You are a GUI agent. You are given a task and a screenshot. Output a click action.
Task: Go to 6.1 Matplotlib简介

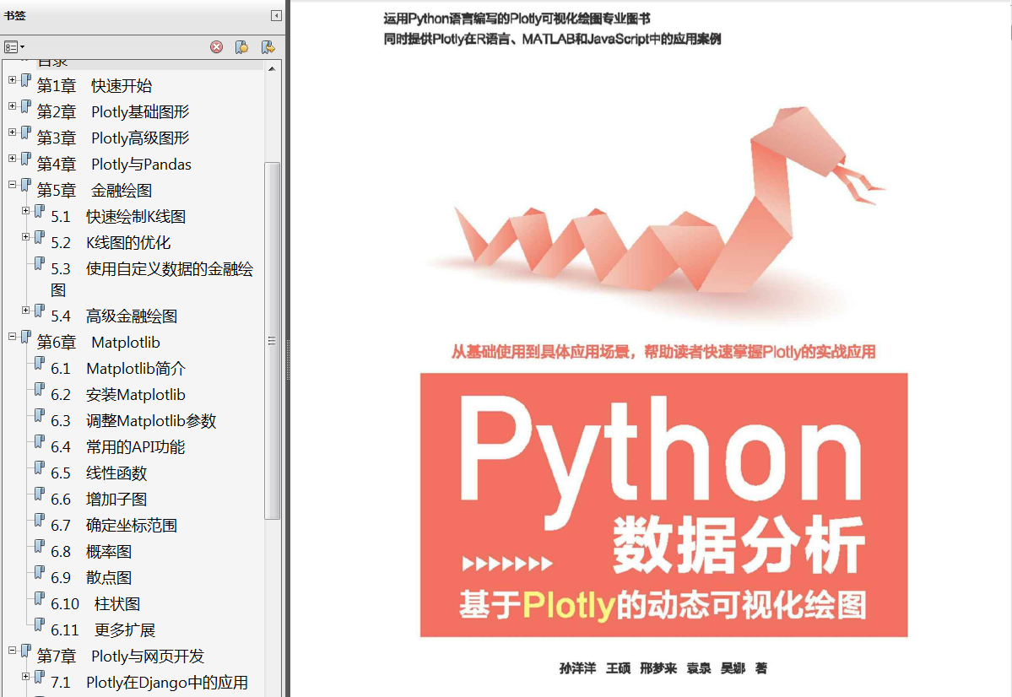tap(118, 369)
